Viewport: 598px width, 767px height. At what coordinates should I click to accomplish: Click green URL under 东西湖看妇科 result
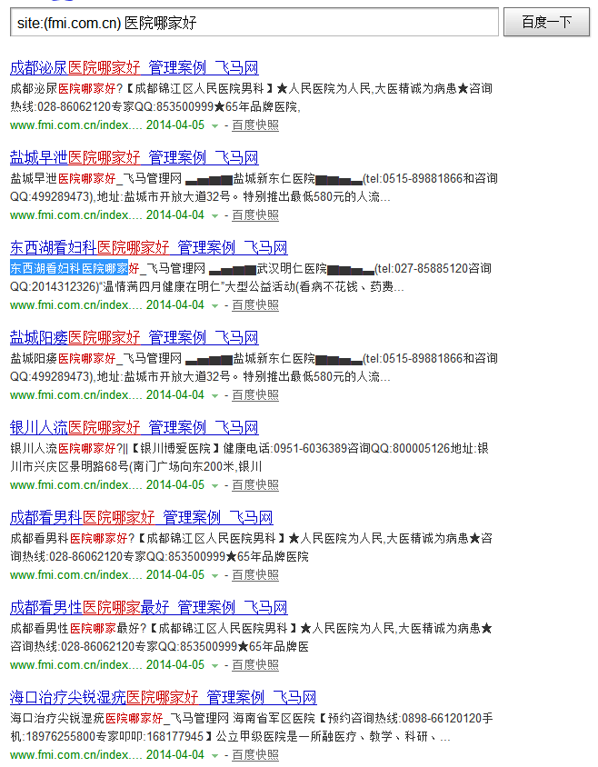tap(75, 305)
